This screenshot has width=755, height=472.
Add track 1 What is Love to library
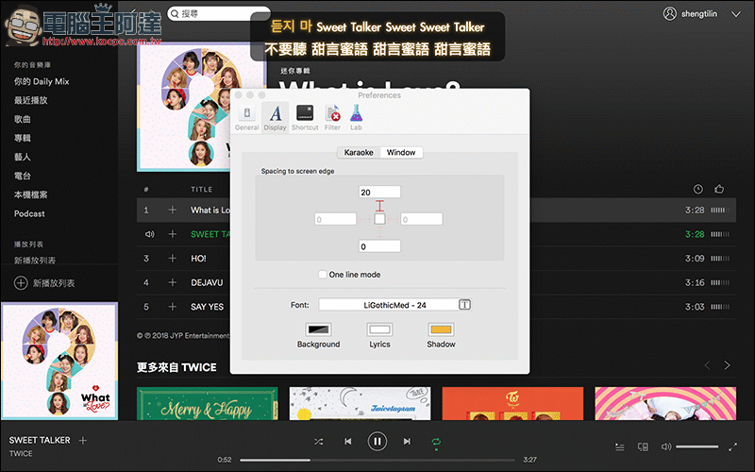(x=173, y=210)
